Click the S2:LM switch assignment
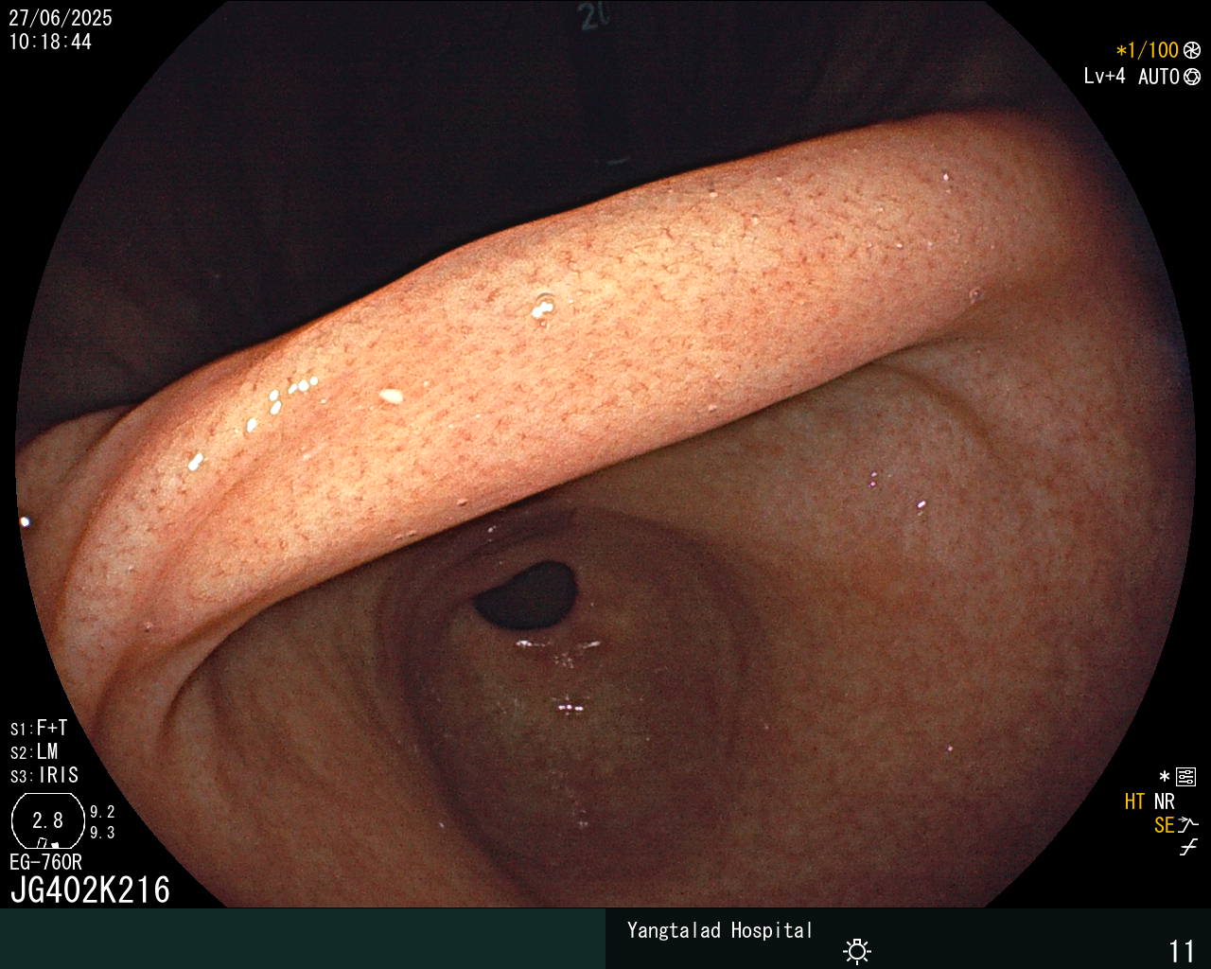The image size is (1211, 969). [x=34, y=752]
